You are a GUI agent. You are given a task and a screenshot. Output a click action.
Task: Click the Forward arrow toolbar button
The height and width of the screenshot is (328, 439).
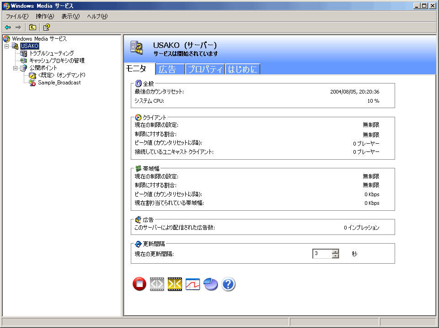(18, 27)
